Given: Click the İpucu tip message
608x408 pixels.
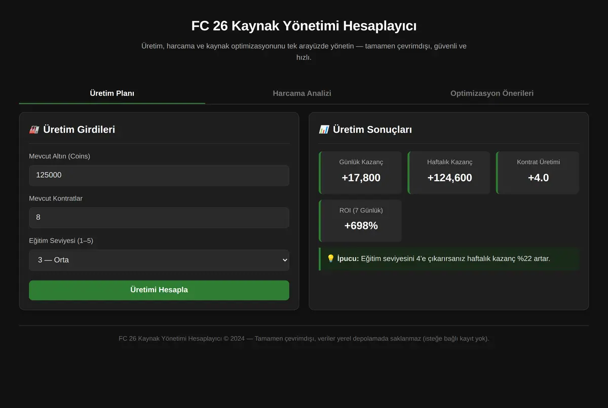Looking at the screenshot, I should click(449, 259).
